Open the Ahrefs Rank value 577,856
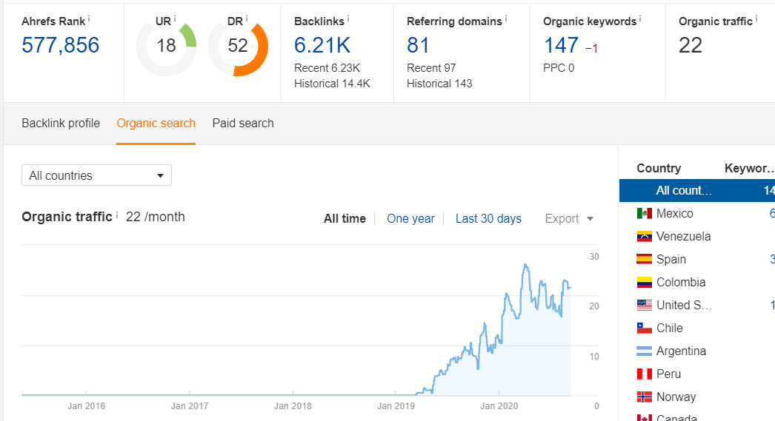The width and height of the screenshot is (775, 421). pos(60,45)
